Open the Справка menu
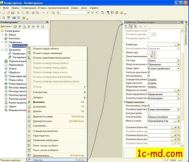Image resolution: width=189 pixels, height=162 pixels. click(94, 8)
